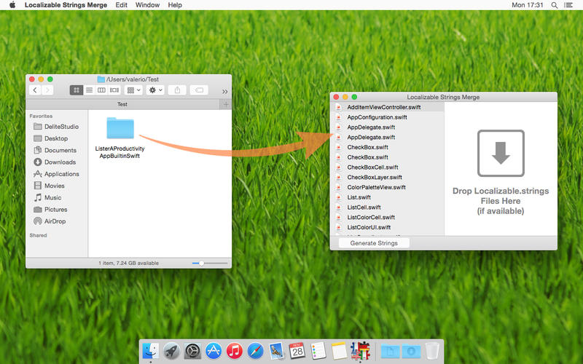
Task: Open the Finder action gear dropdown
Action: coord(155,90)
